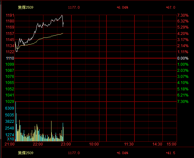Screen dimensions: 194x158
Task: Click the green 1041 price label
Action: pos(10,95)
